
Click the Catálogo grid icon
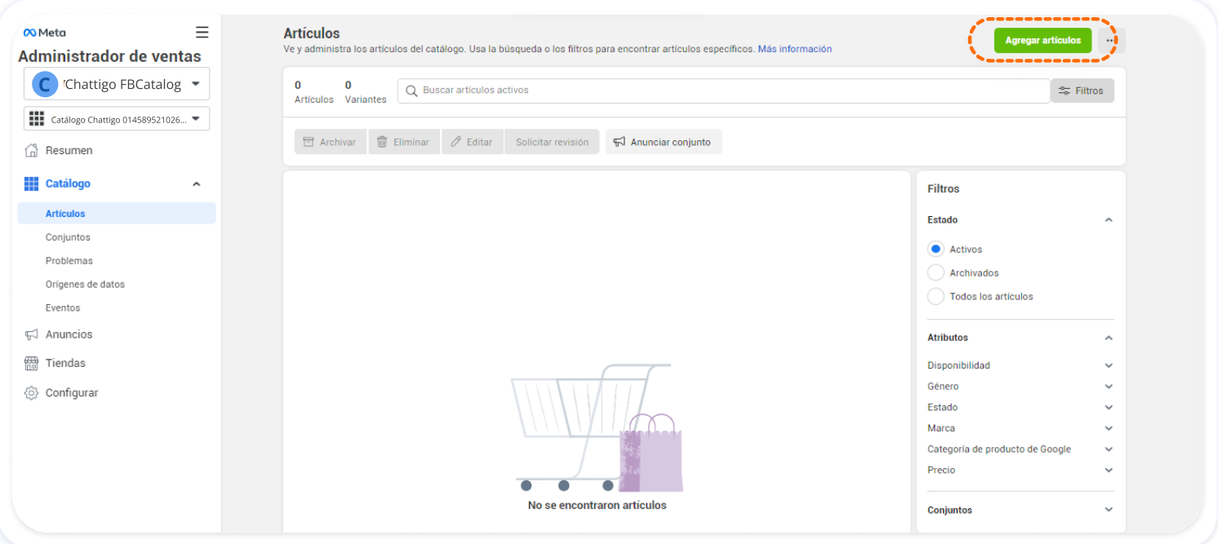tap(32, 184)
